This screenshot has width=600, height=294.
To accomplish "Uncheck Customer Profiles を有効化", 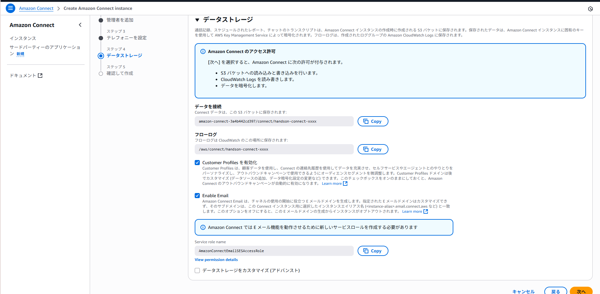I will click(x=197, y=162).
